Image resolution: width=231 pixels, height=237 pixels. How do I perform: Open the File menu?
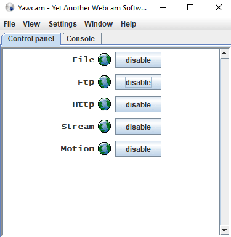(x=9, y=24)
